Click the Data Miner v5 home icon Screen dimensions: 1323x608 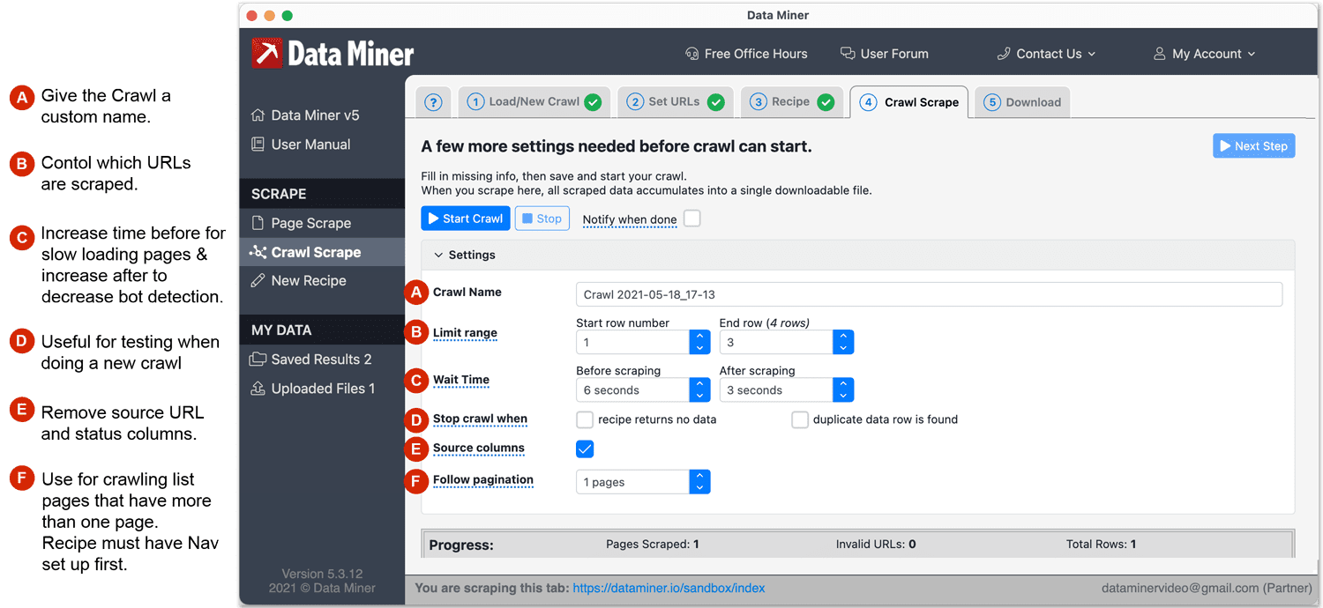click(258, 115)
